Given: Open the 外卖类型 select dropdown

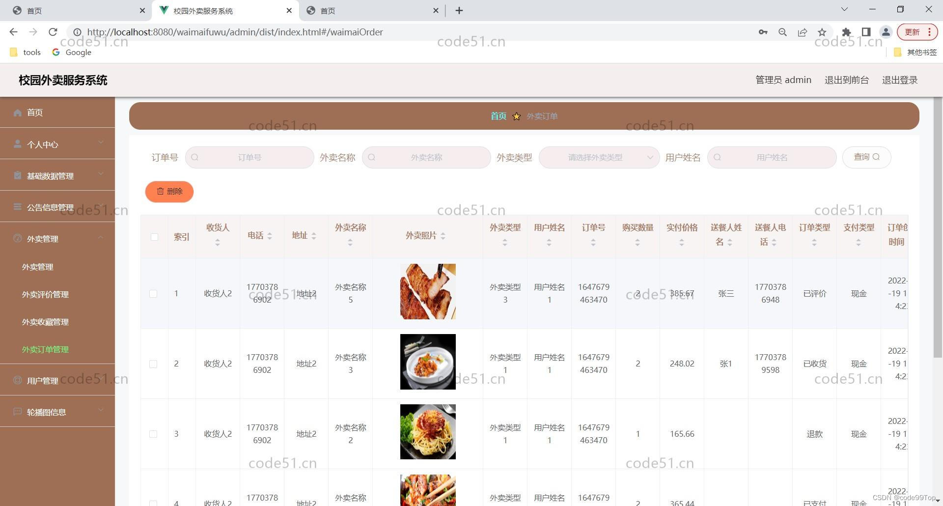Looking at the screenshot, I should [599, 158].
